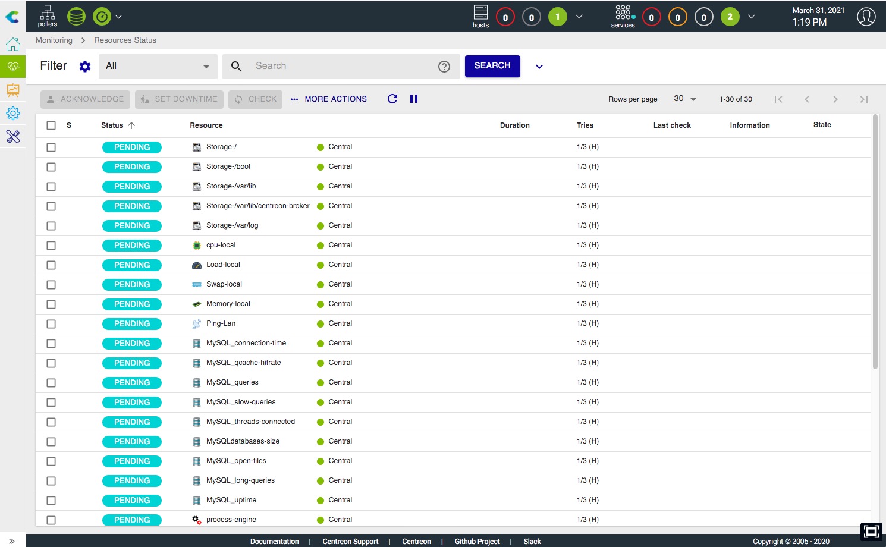Tick the checkbox for Ping-Lan

pos(51,324)
